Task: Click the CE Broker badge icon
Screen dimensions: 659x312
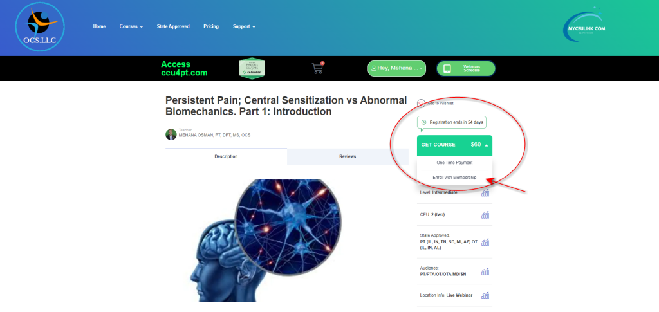Action: [x=252, y=68]
